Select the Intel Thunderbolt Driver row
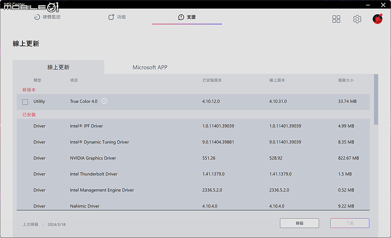This screenshot has width=391, height=238. click(193, 174)
